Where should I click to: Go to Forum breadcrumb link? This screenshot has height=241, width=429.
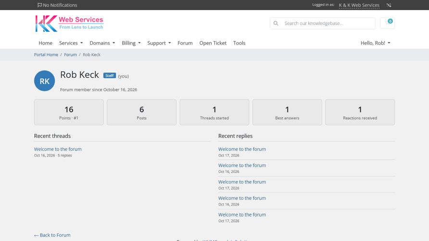click(x=70, y=55)
